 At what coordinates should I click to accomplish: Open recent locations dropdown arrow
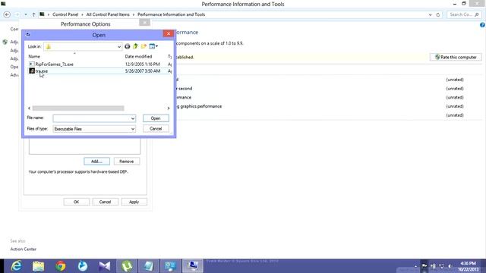click(26, 14)
